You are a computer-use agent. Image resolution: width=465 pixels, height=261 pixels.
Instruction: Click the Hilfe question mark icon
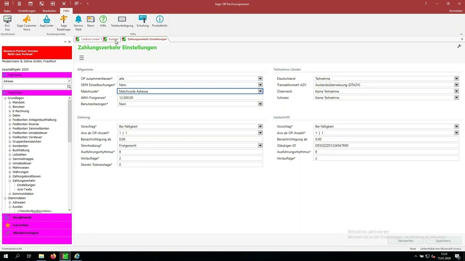(103, 21)
